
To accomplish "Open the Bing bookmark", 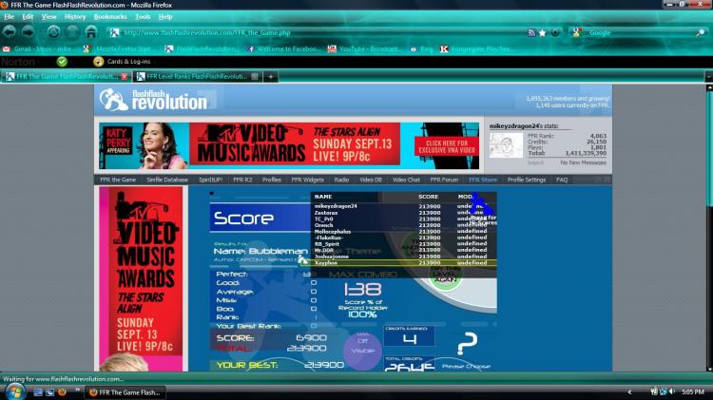I will click(x=422, y=49).
